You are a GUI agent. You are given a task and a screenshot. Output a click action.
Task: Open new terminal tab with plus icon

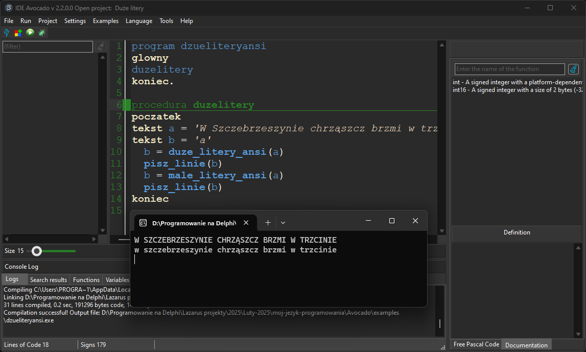pyautogui.click(x=268, y=223)
